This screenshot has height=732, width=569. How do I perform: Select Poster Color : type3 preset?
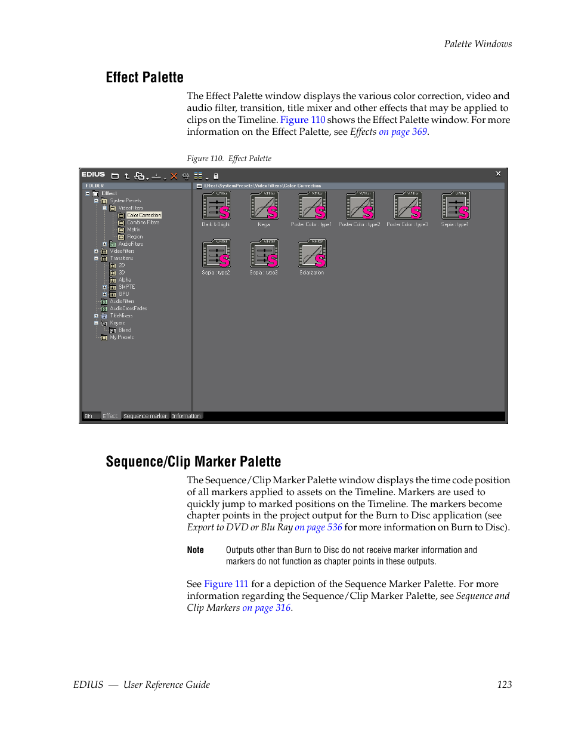[x=407, y=209]
